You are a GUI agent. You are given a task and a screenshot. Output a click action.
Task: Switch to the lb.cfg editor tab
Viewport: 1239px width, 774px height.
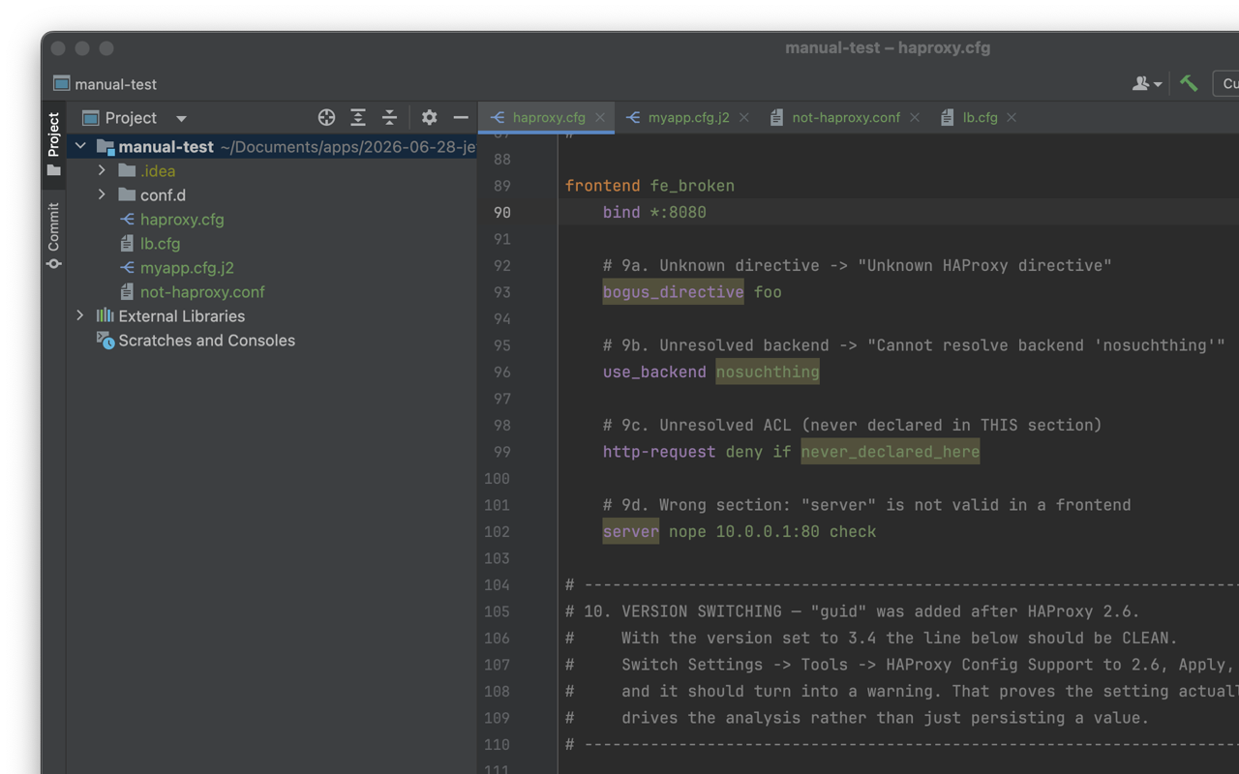[x=980, y=117]
